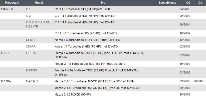Image resolution: width=206 pixels, height=96 pixels.
Task: Select the MAZDA producer cell
Action: tap(6, 81)
